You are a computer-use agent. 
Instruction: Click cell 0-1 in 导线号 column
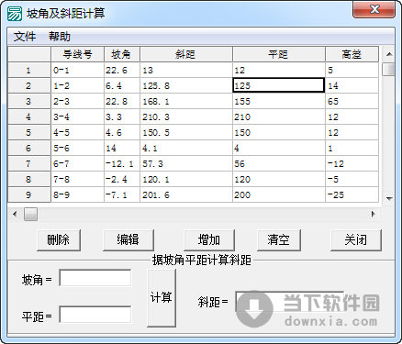tap(77, 71)
